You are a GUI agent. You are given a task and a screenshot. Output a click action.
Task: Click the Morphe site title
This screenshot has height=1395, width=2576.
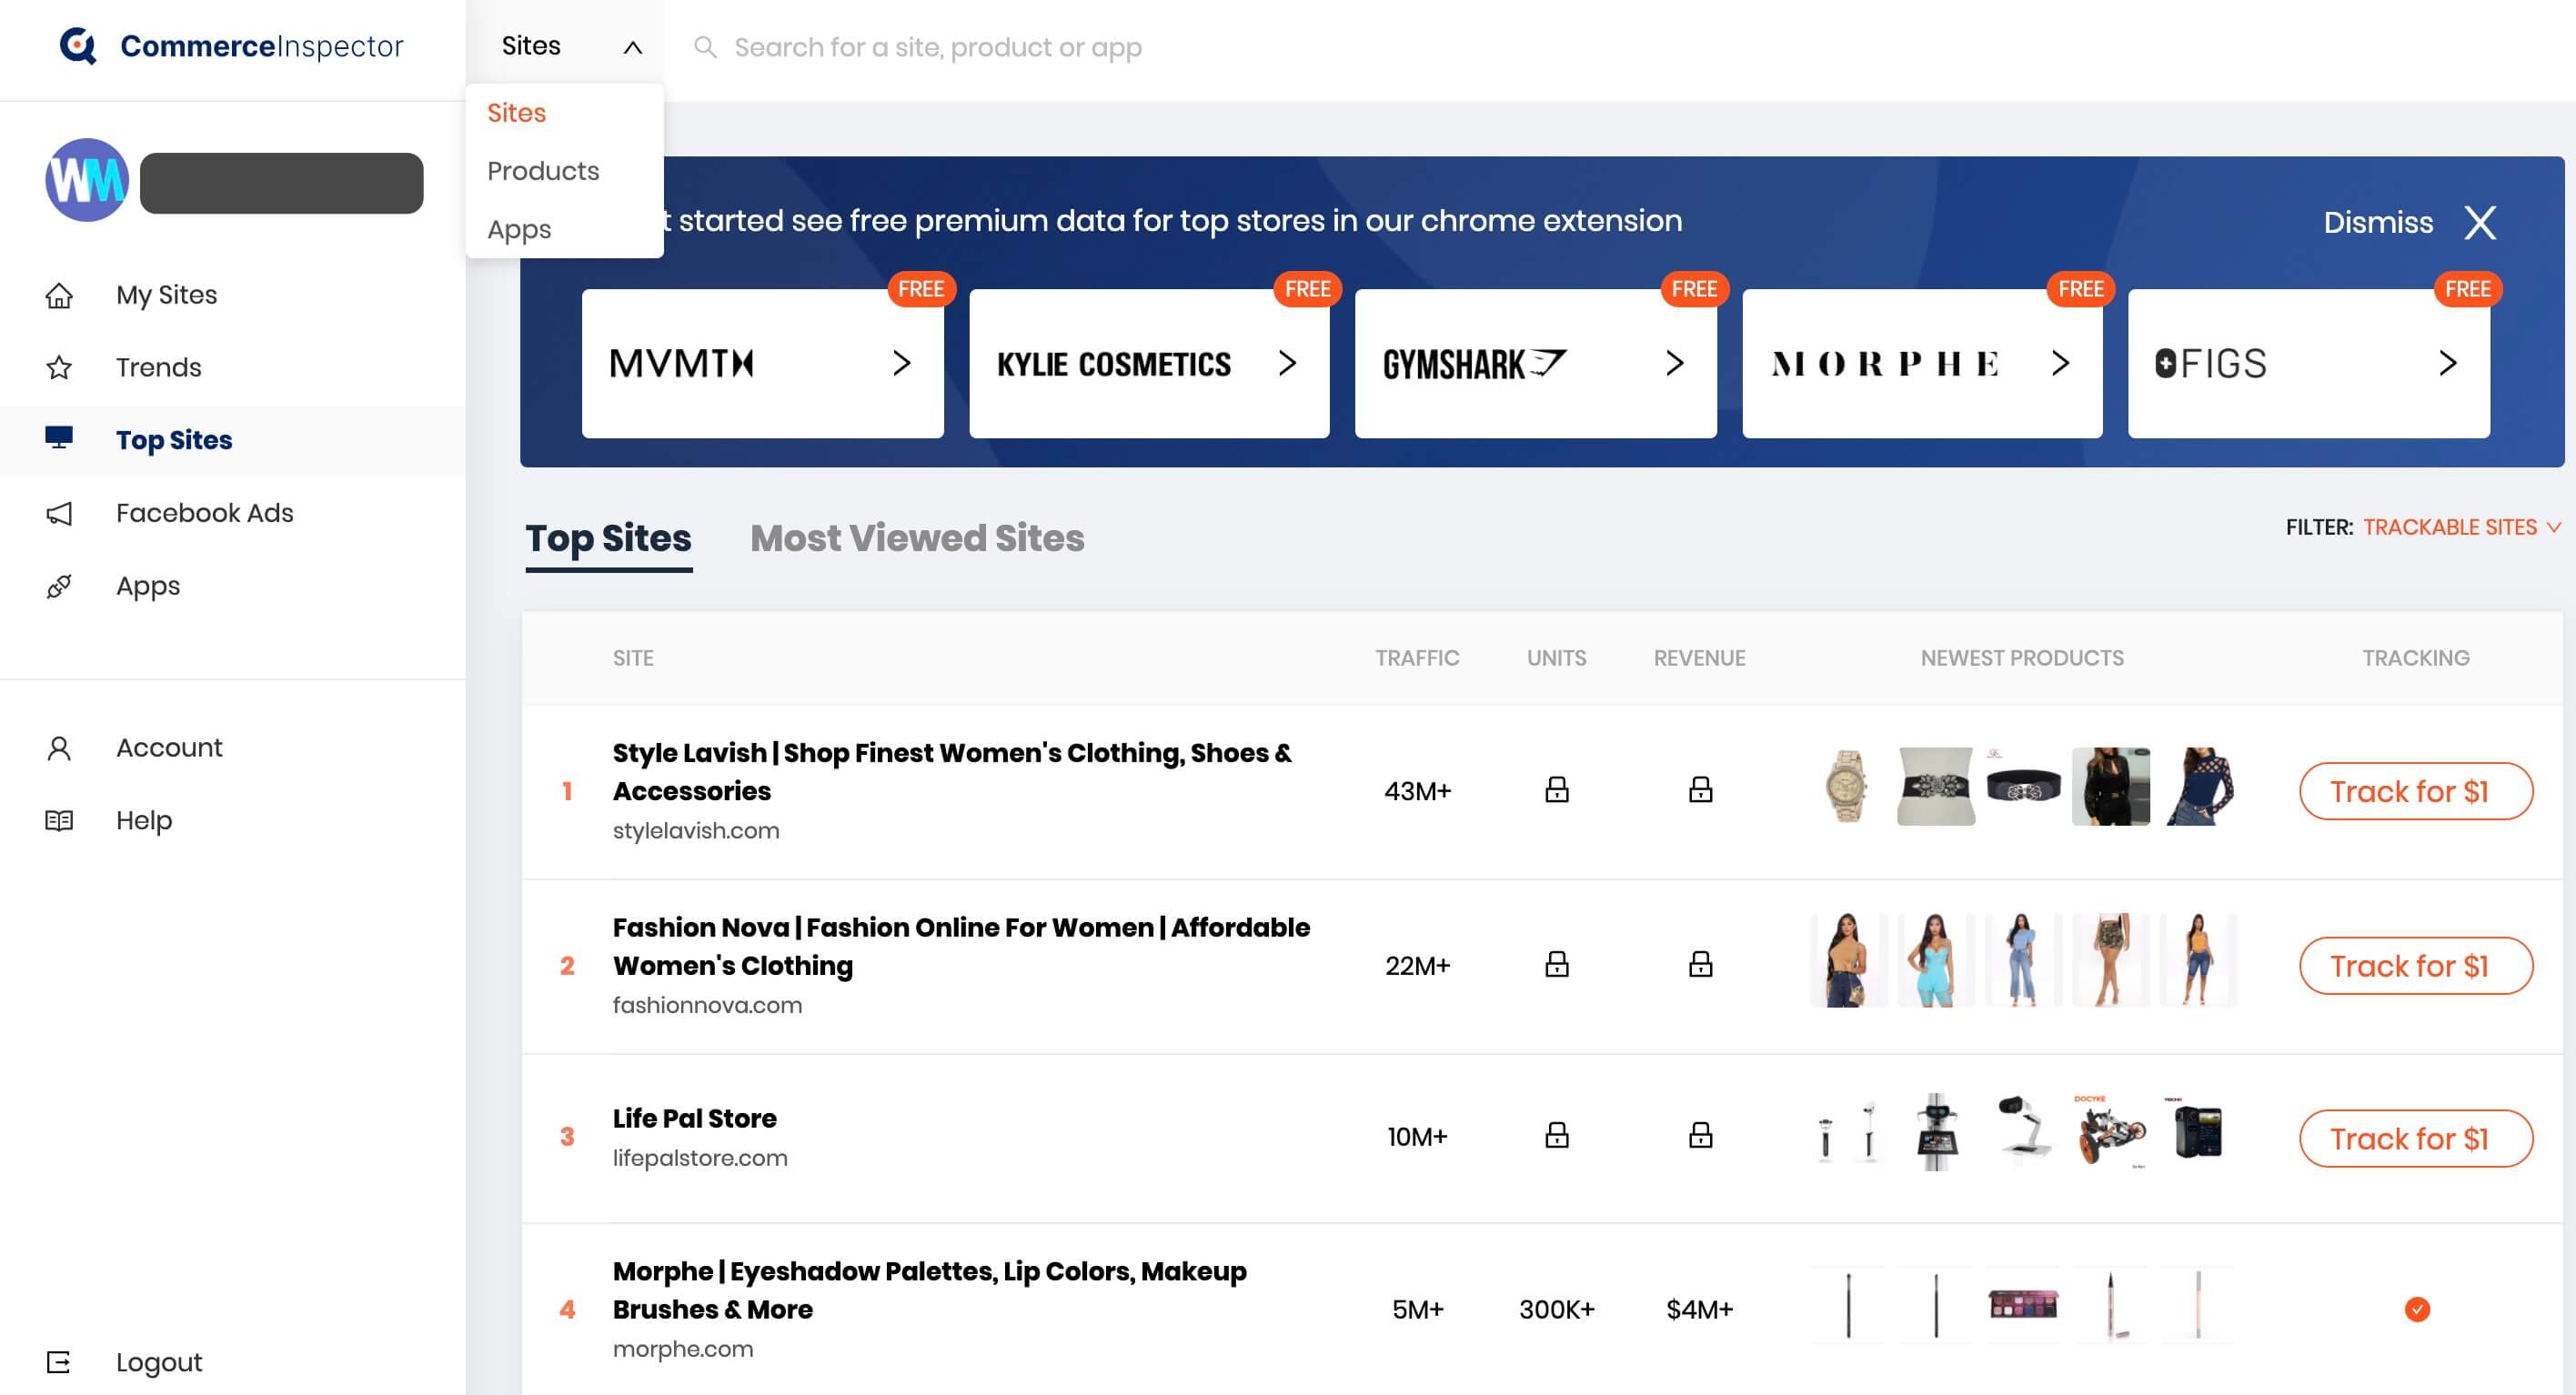pyautogui.click(x=929, y=1290)
